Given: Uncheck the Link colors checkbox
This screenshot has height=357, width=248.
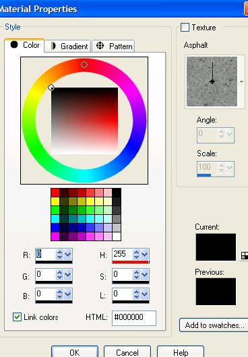Looking at the screenshot, I should [17, 317].
